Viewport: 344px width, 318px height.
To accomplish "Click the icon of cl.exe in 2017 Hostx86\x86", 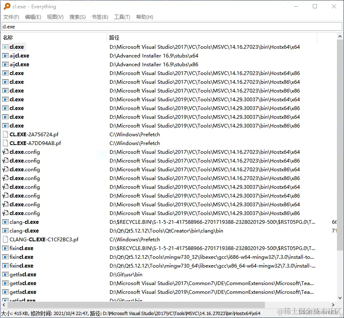I will (5, 91).
